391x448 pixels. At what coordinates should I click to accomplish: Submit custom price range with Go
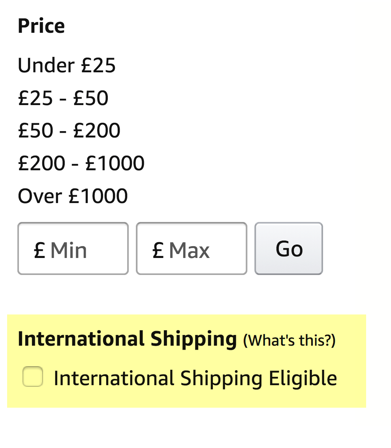[x=289, y=248]
